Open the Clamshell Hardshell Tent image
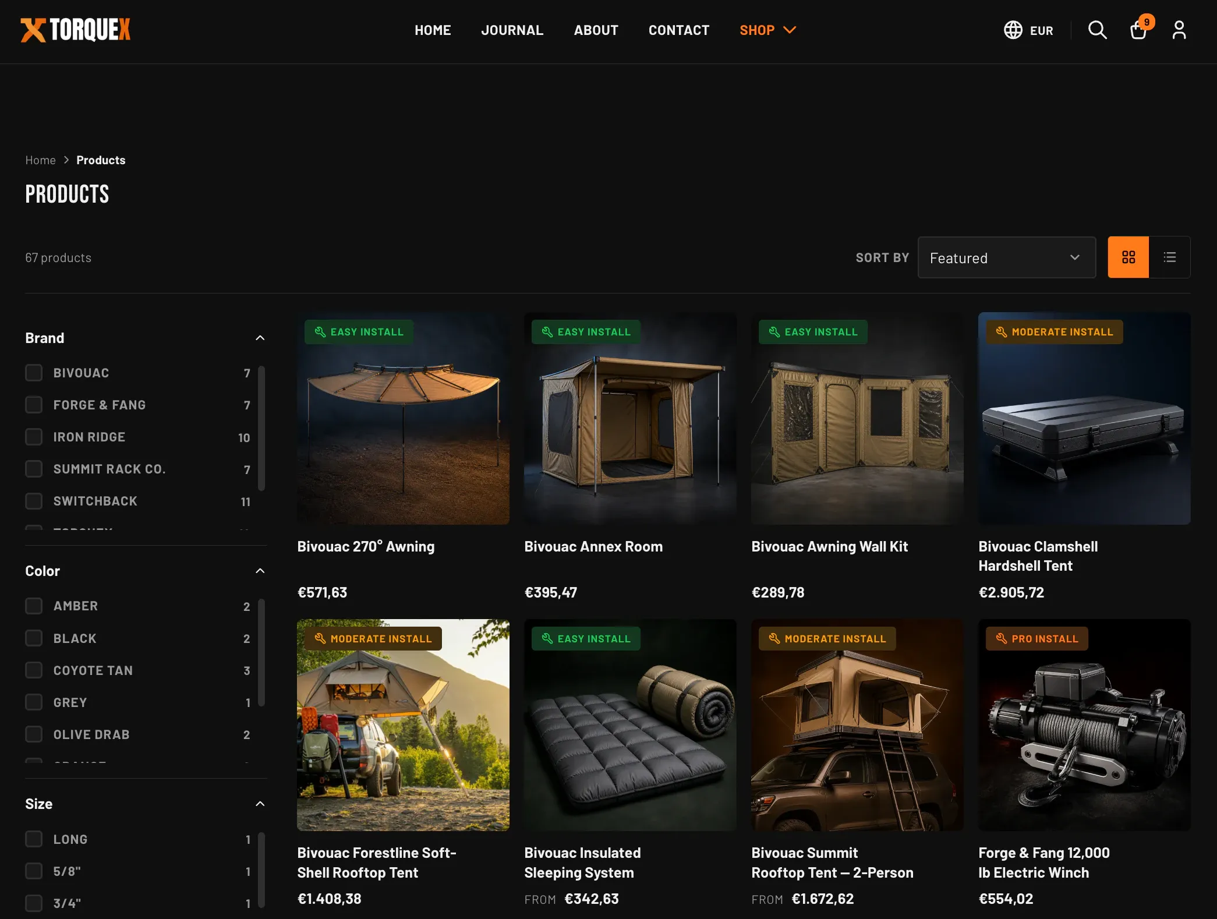 [1084, 418]
